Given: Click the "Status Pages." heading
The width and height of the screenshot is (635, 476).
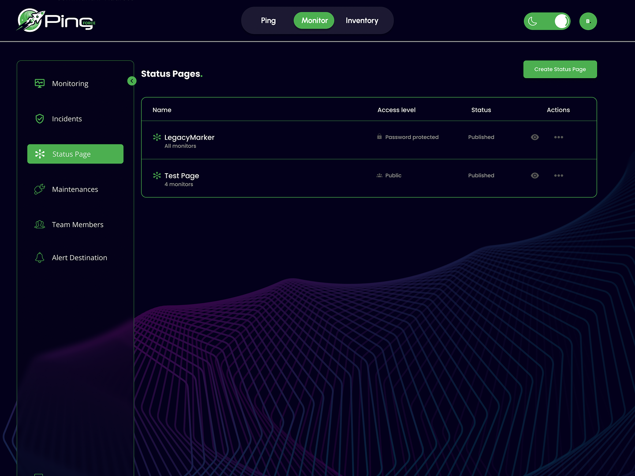Looking at the screenshot, I should [x=172, y=74].
